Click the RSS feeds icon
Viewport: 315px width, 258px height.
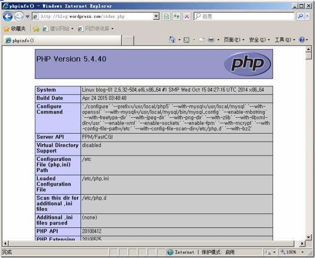click(186, 40)
